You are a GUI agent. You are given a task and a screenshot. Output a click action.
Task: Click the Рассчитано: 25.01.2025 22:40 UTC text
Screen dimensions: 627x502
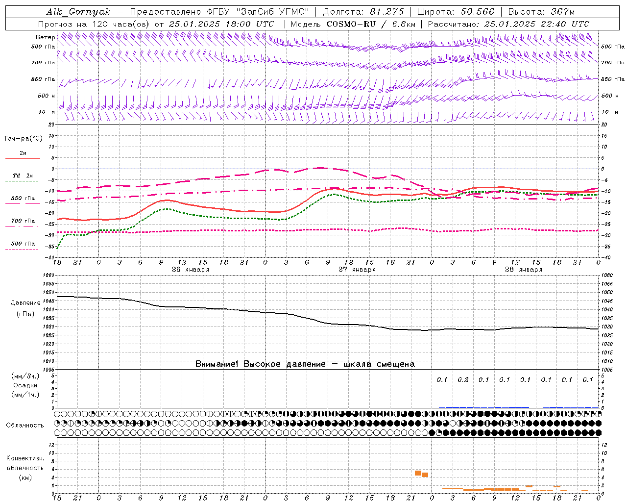tap(508, 24)
